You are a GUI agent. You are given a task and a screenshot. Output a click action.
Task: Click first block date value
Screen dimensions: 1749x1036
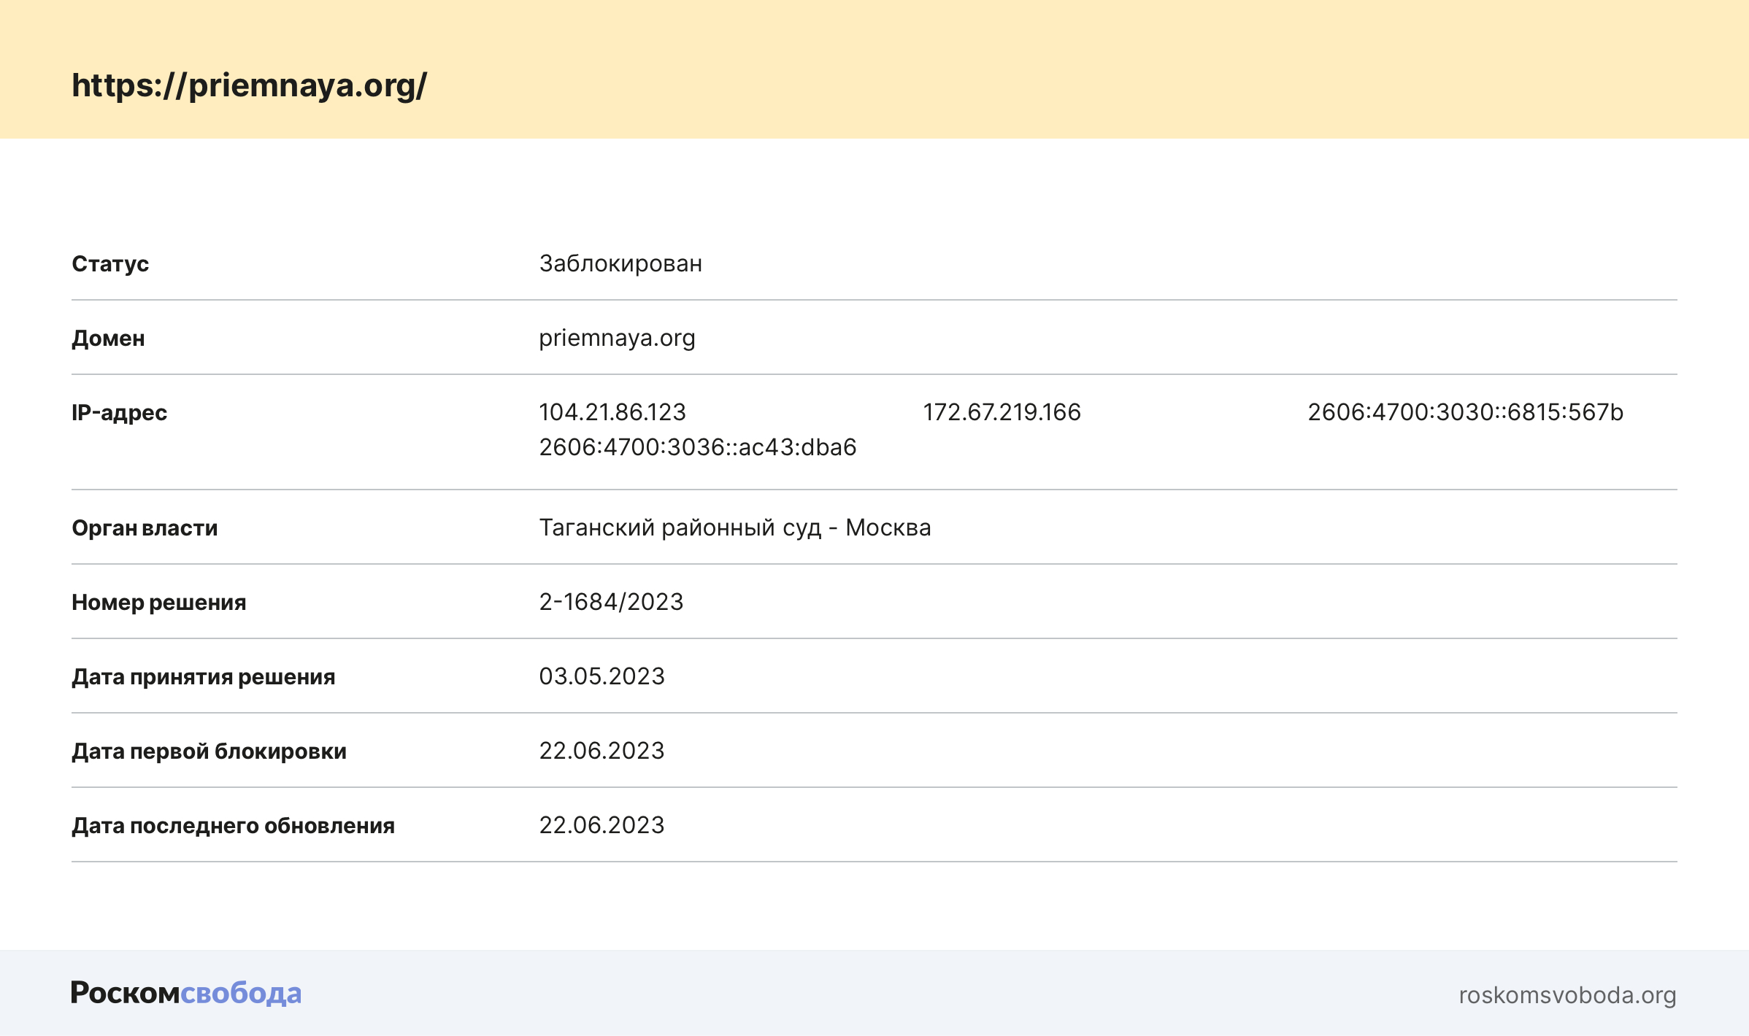[x=601, y=751]
